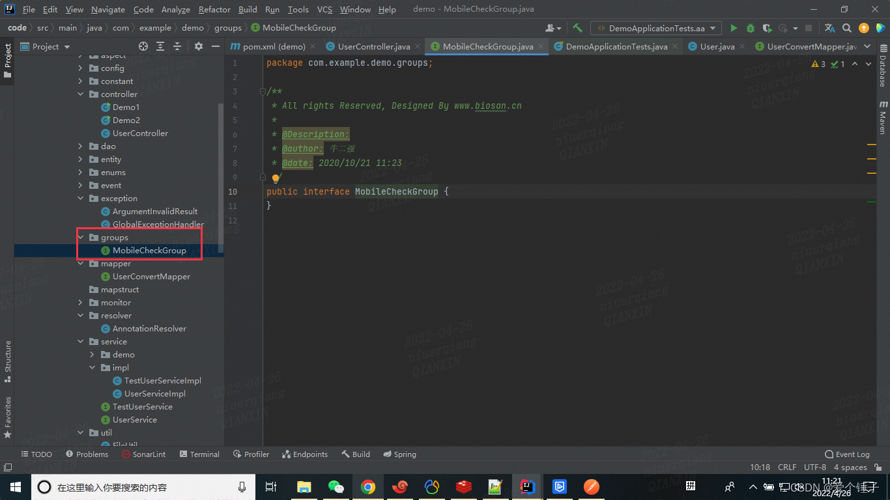Click Collapse All in Project panel
The width and height of the screenshot is (890, 500).
[177, 46]
